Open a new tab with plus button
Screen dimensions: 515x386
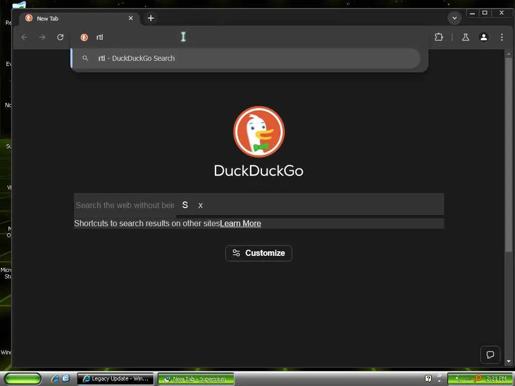coord(151,19)
